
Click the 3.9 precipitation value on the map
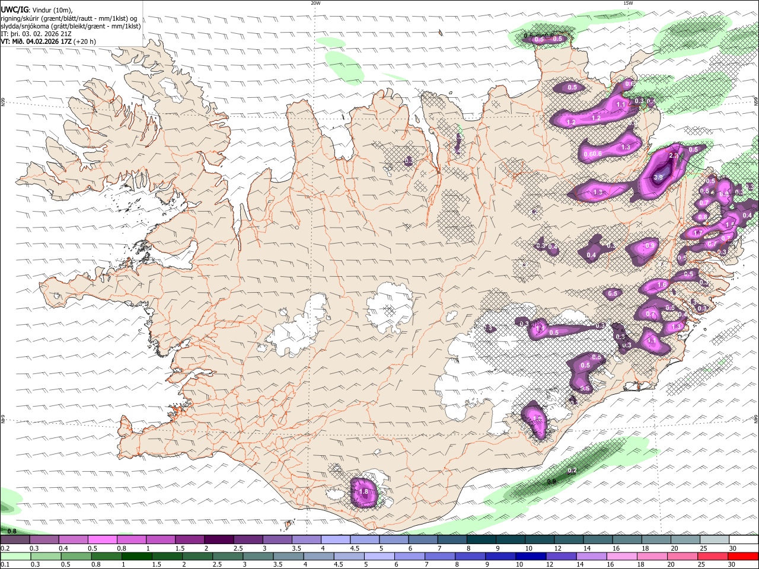[658, 177]
